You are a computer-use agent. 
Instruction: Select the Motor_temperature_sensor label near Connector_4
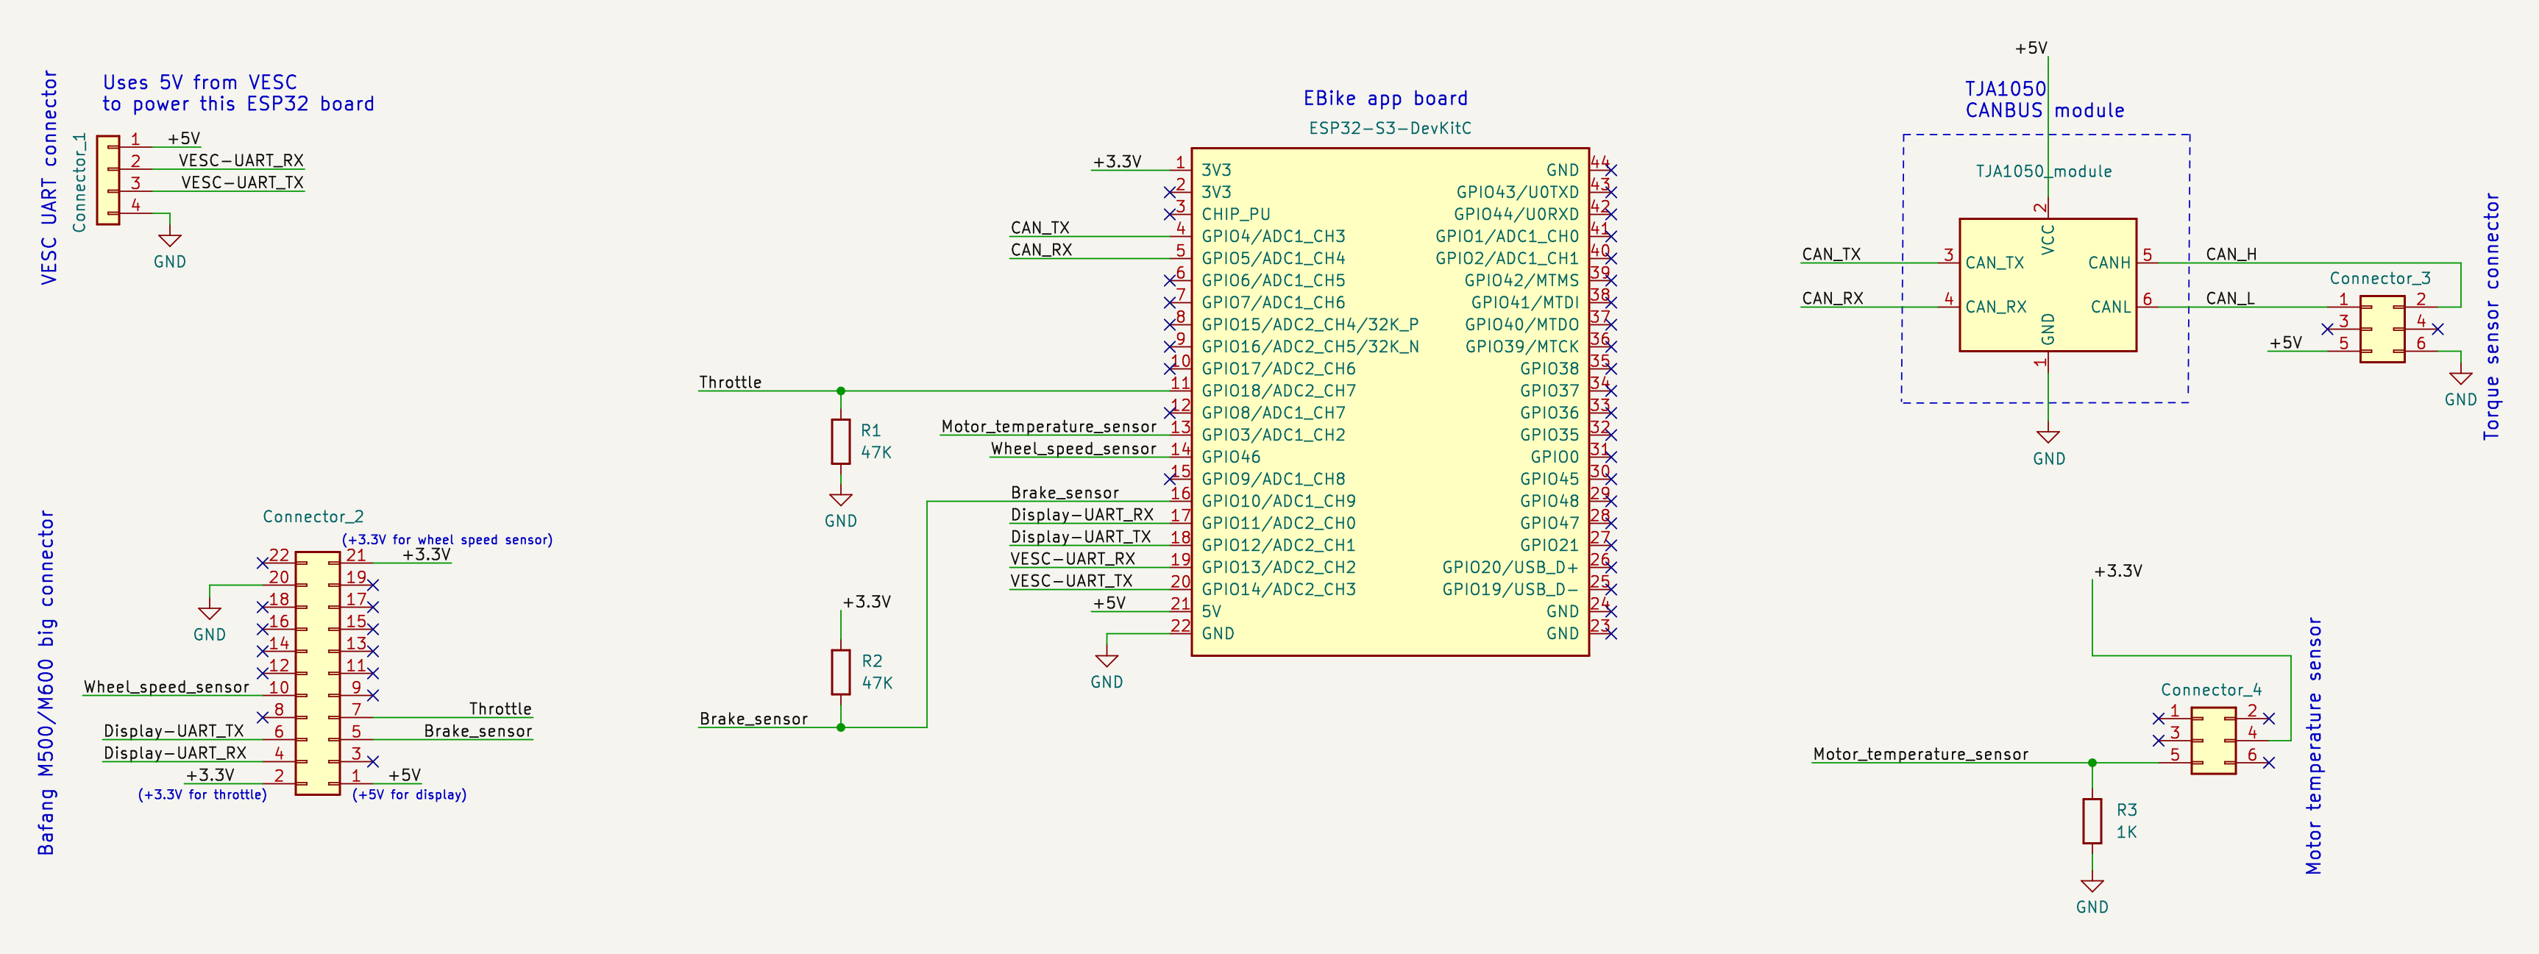[1920, 754]
